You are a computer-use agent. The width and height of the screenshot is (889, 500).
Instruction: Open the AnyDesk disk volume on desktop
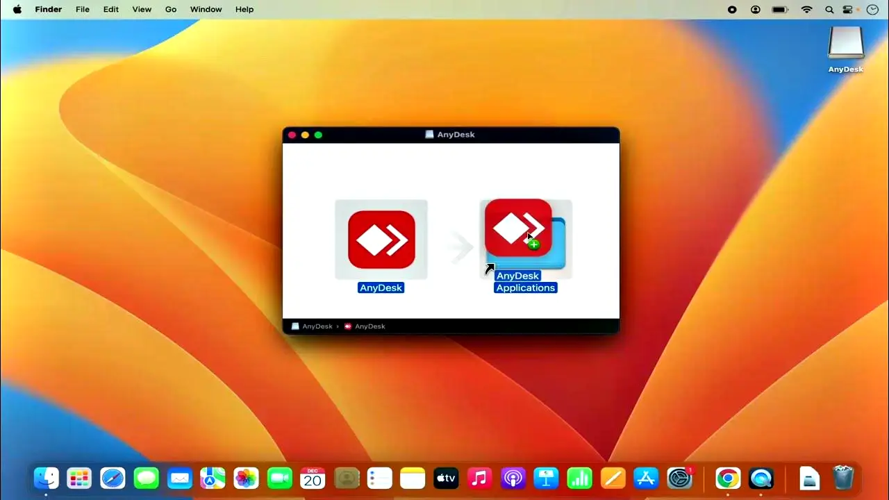845,44
